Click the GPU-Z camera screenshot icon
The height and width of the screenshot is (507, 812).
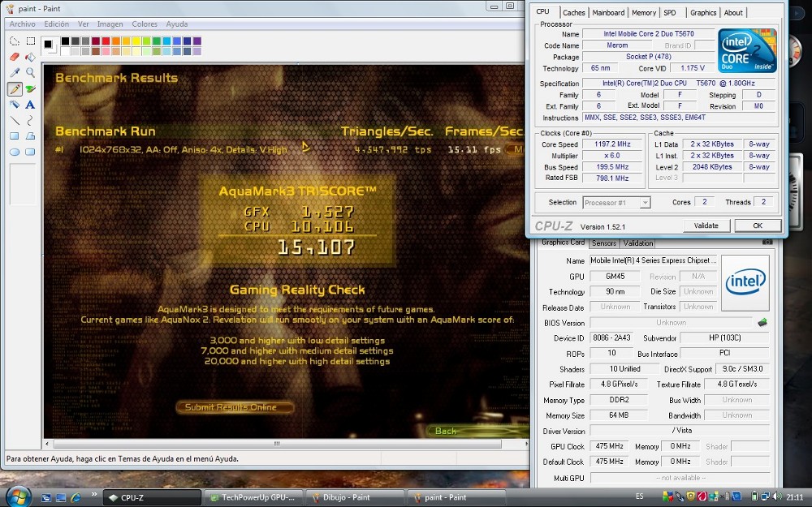(767, 242)
